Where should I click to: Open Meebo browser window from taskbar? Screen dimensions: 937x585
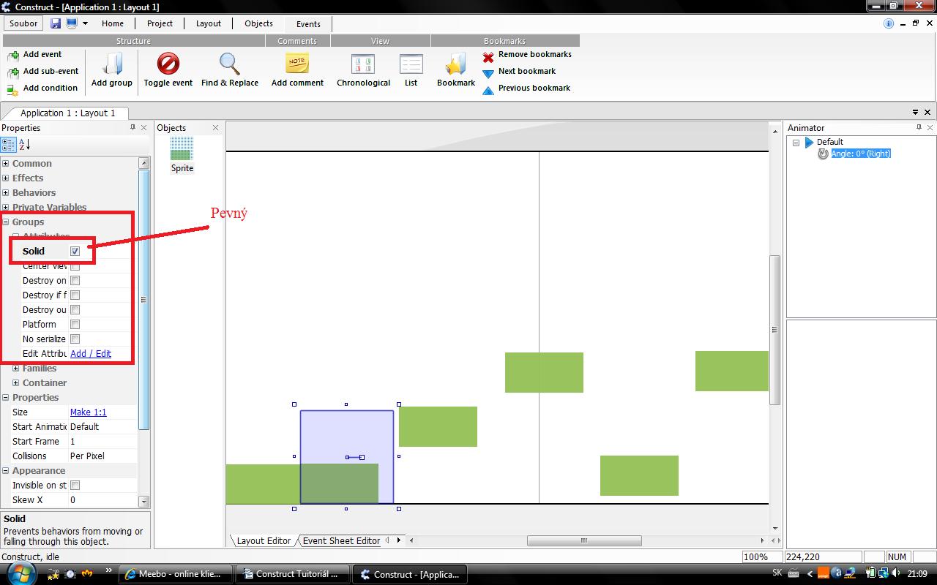(176, 574)
